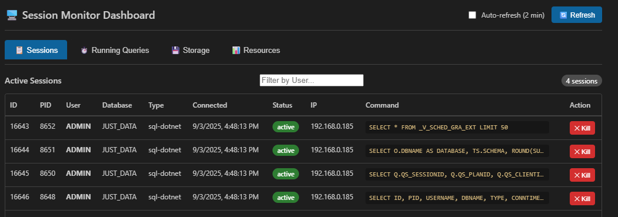Switch to the Sessions tab
Viewport: 618px width, 217px height.
click(36, 49)
